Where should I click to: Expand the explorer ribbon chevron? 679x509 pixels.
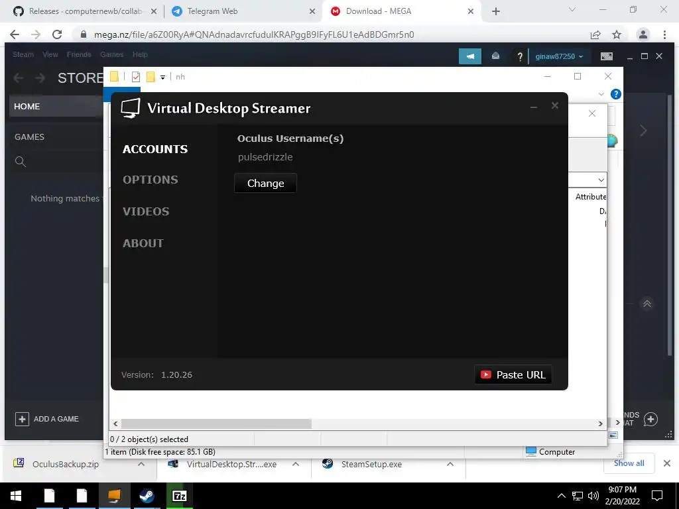click(601, 94)
